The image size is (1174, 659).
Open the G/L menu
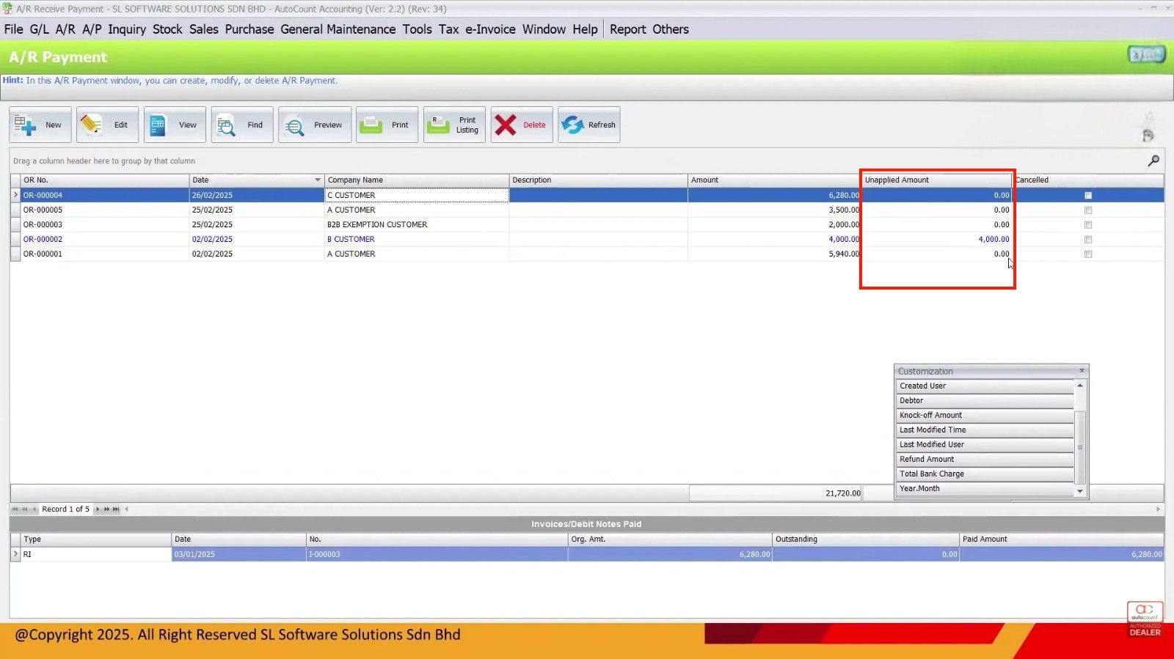click(40, 29)
